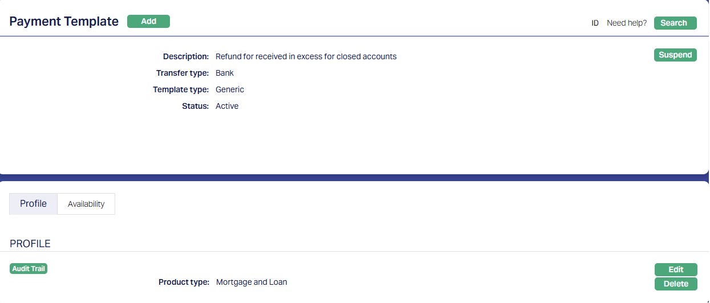Click the ID link in header

pos(595,23)
